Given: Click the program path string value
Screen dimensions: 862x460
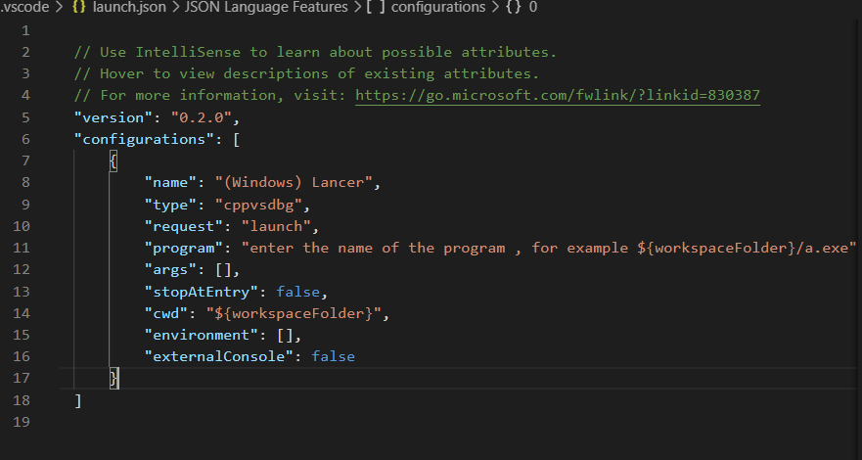Looking at the screenshot, I should click(549, 248).
